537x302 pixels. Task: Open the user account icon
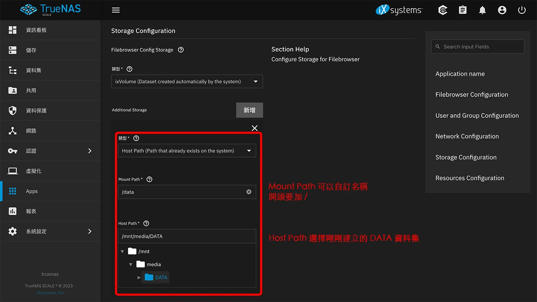[x=502, y=10]
